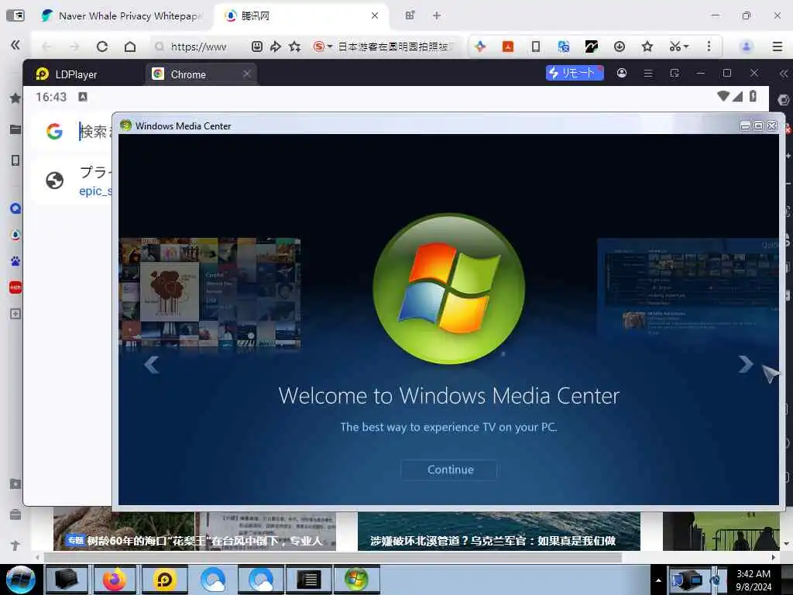Open LDPlayer from the taskbar
Screen dimensions: 793x595
(164, 580)
